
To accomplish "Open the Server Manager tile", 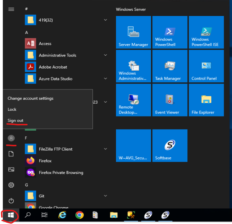I will pyautogui.click(x=133, y=32).
